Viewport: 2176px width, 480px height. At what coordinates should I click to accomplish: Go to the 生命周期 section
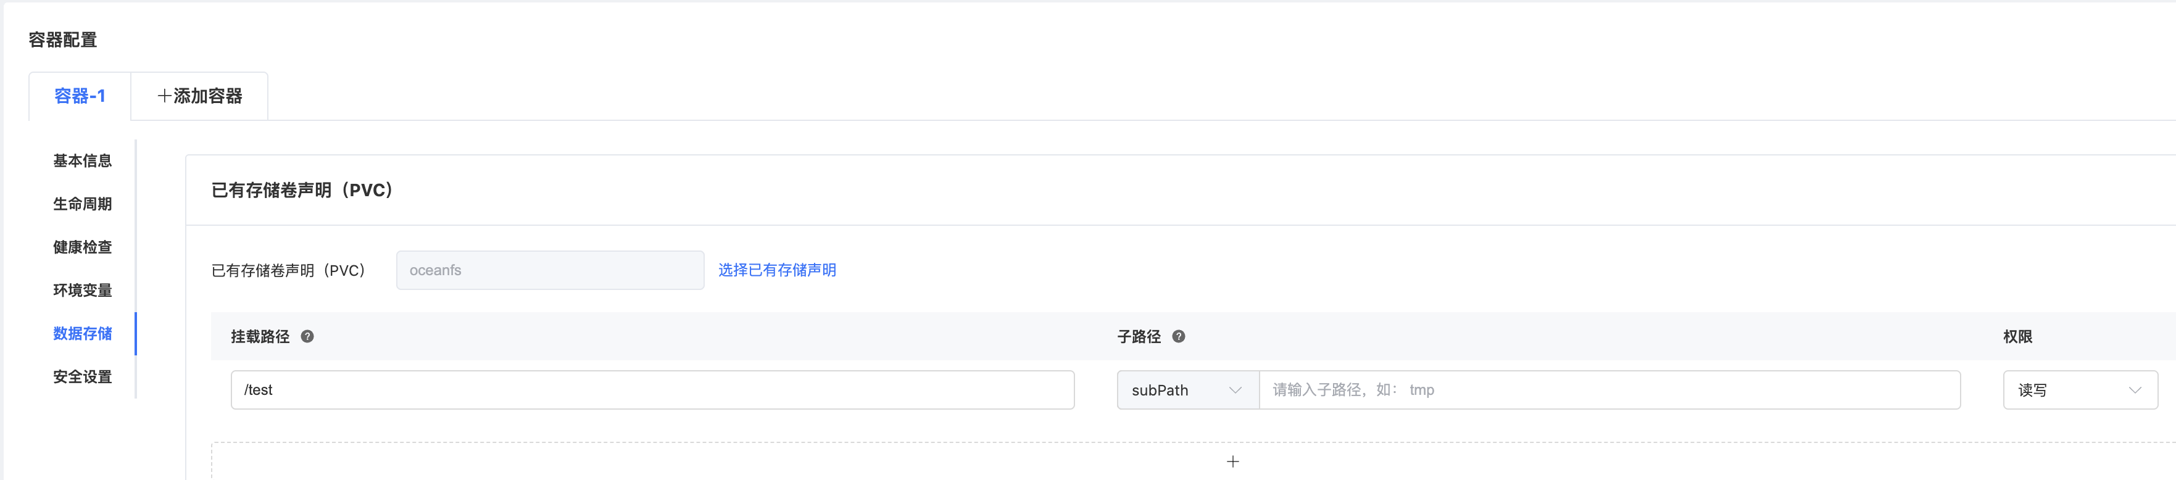coord(82,204)
